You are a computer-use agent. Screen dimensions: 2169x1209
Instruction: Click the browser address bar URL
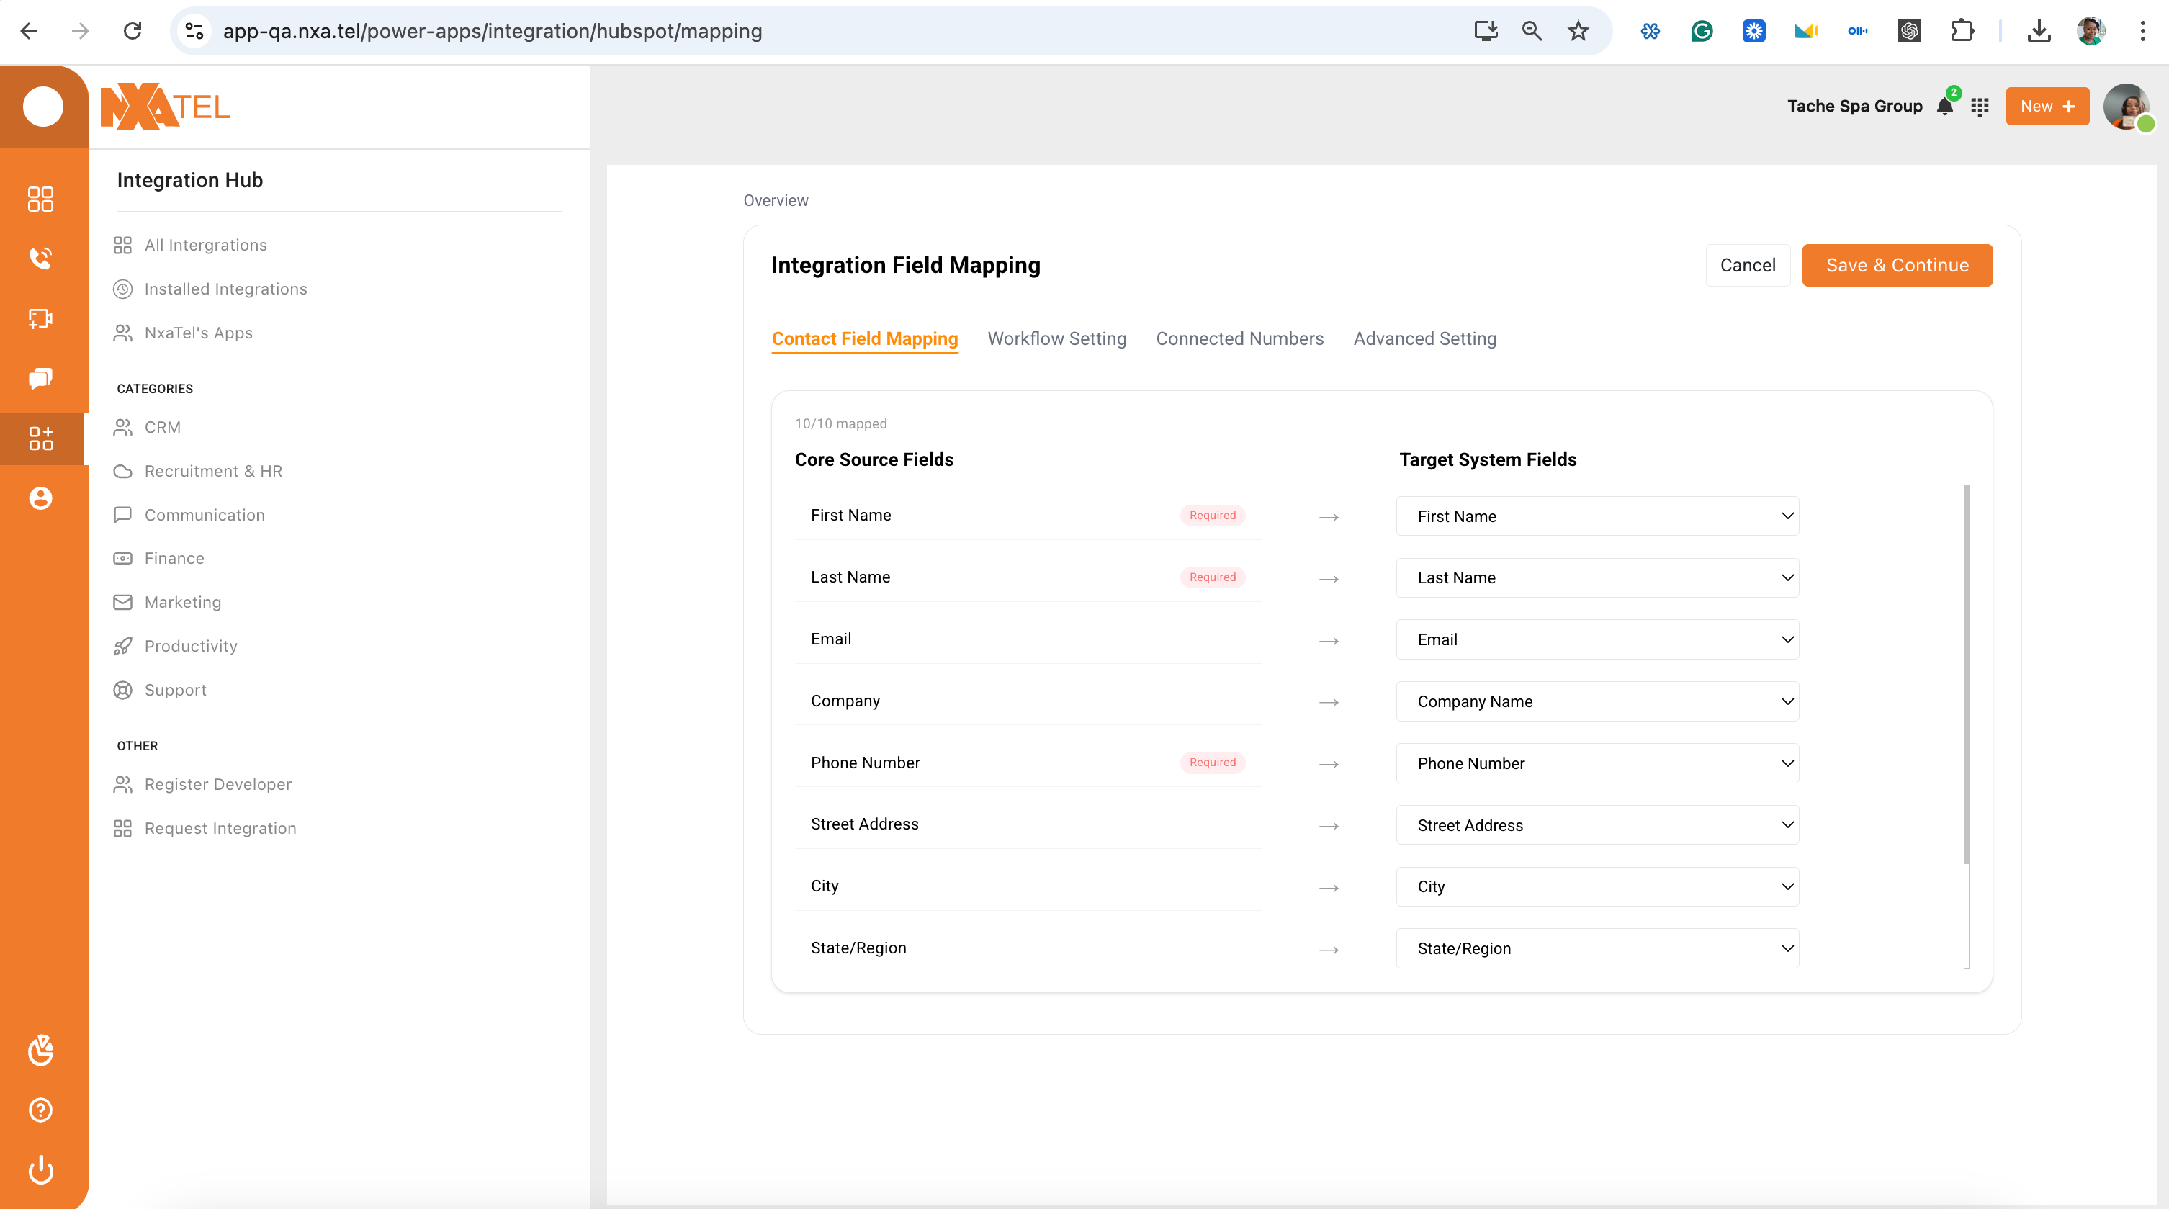(492, 31)
